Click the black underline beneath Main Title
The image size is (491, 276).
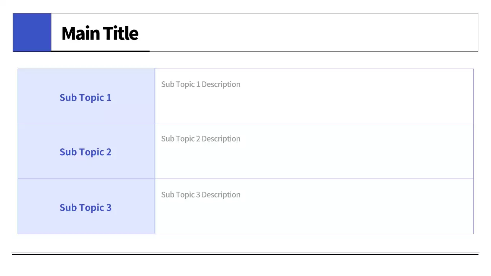(x=100, y=51)
